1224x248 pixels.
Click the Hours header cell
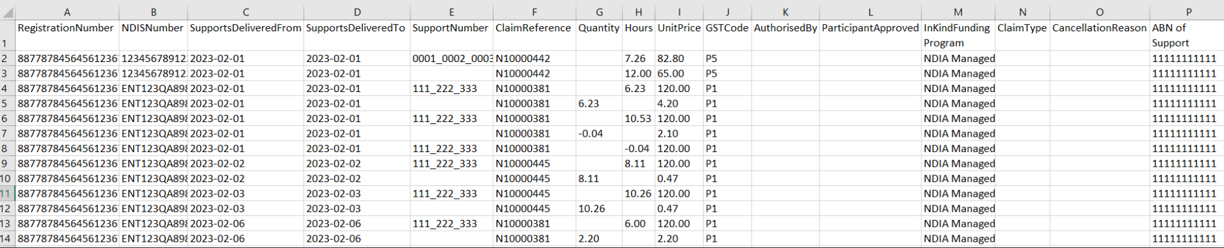point(639,36)
